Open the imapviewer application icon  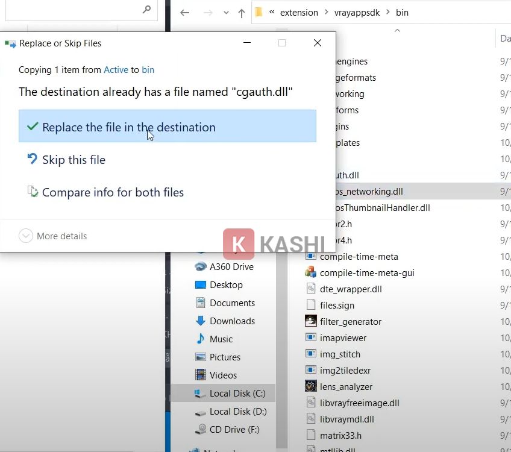(x=311, y=338)
